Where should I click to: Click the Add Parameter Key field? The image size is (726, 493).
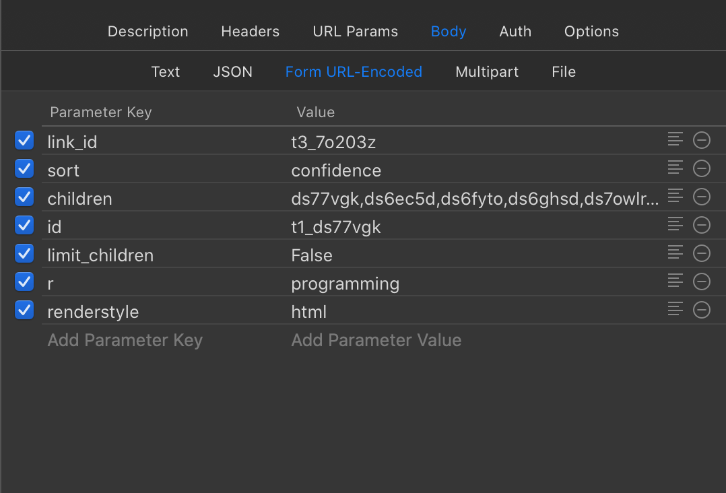pos(125,340)
